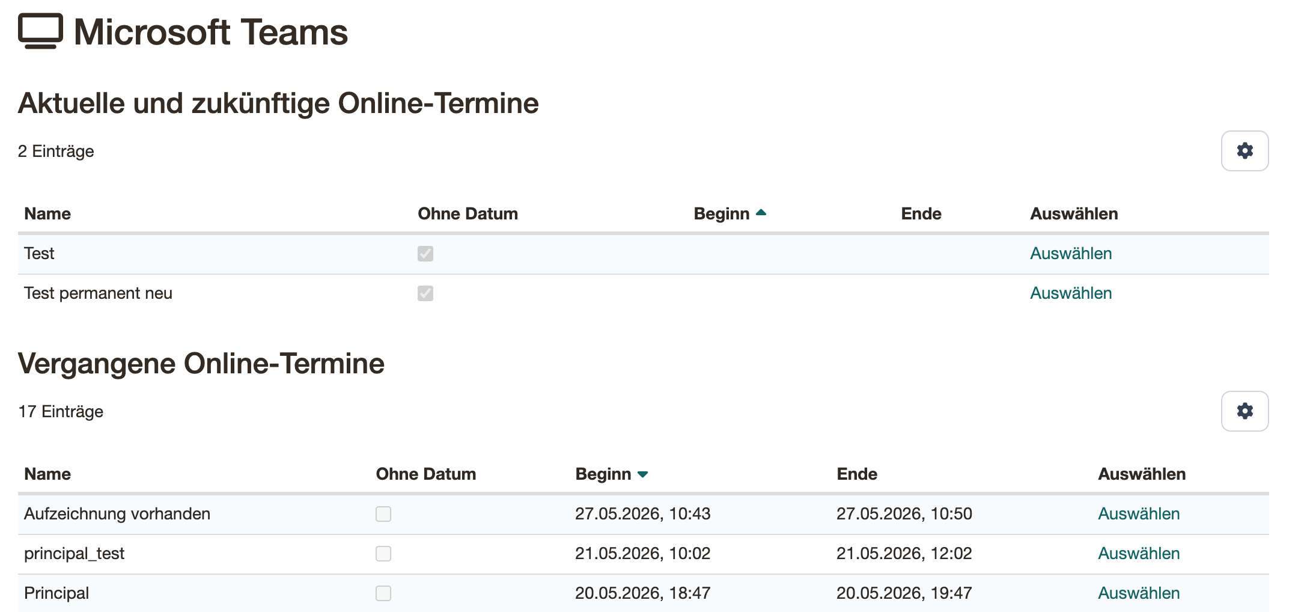
Task: Sort upper table by Ende column header
Action: coord(921,214)
